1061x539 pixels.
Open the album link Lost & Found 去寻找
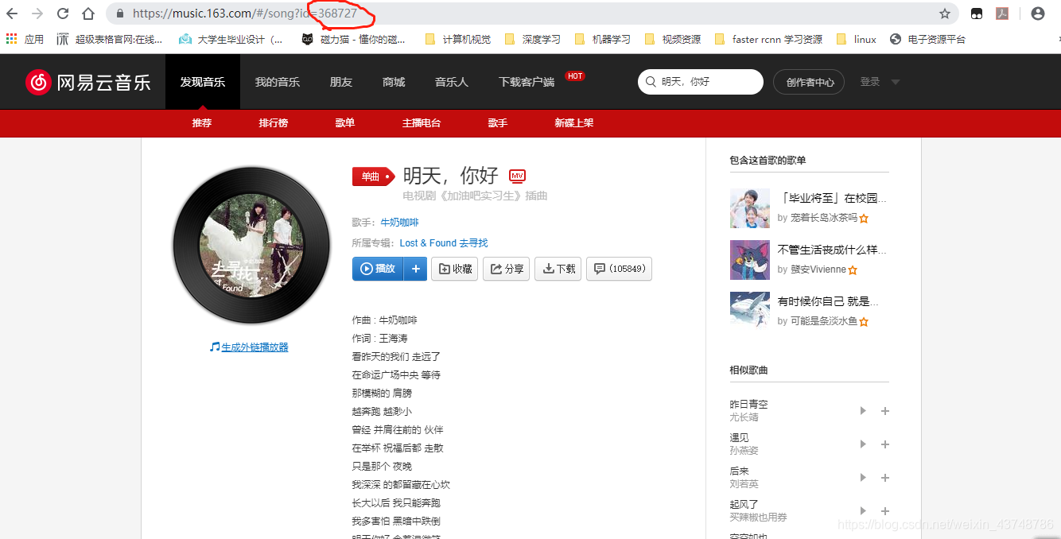pyautogui.click(x=444, y=243)
